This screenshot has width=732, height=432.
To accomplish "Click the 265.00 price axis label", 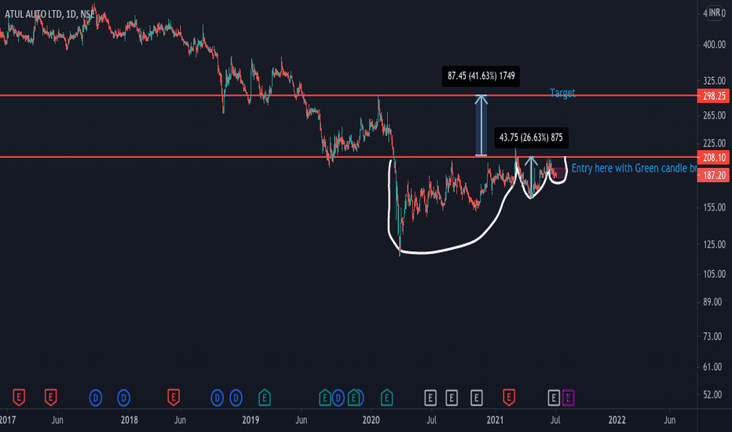I will point(714,115).
